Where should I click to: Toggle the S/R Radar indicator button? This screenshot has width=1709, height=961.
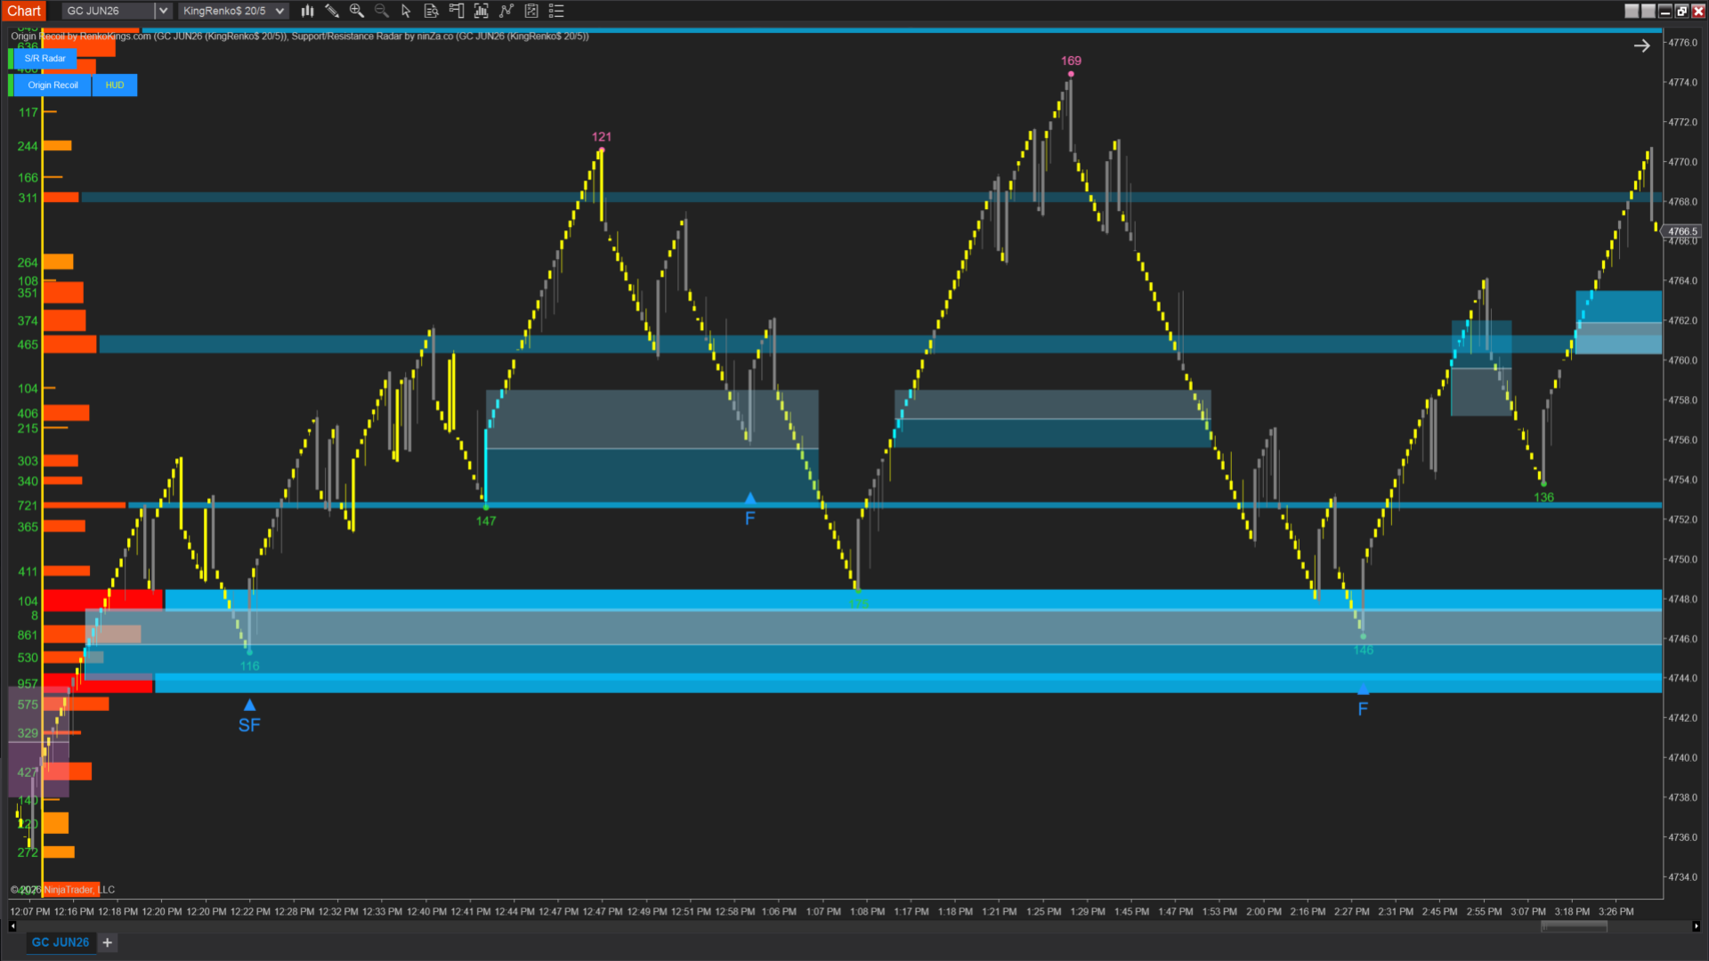45,59
